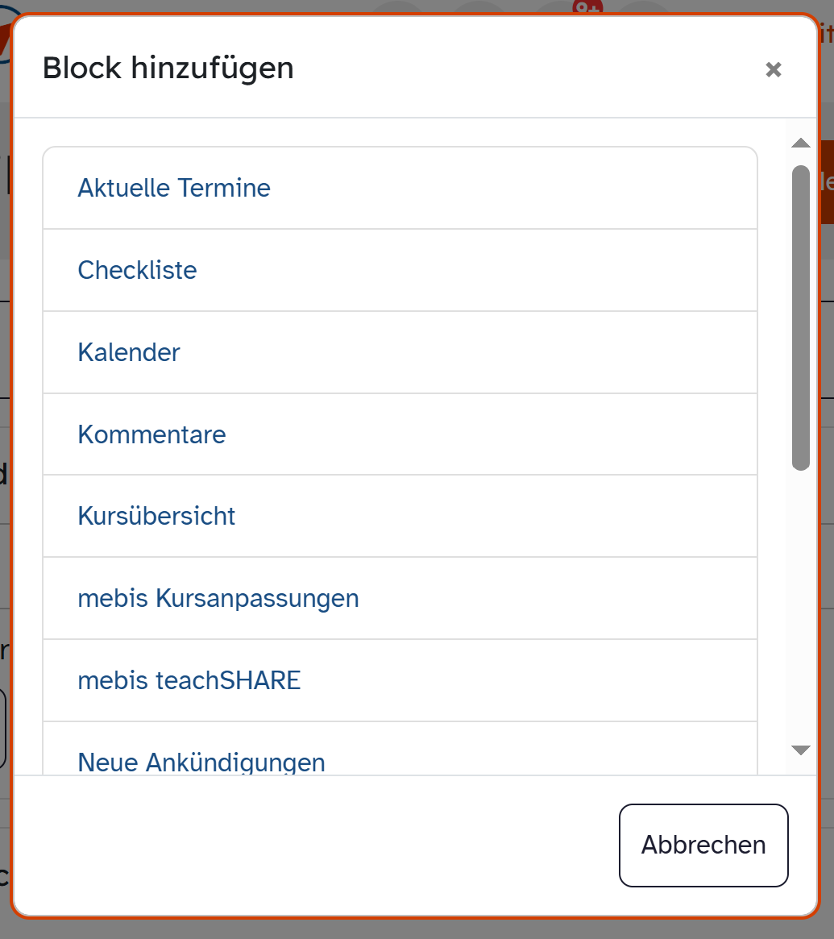
Task: Click the orange button behind dialog's right edge
Action: tap(827, 182)
